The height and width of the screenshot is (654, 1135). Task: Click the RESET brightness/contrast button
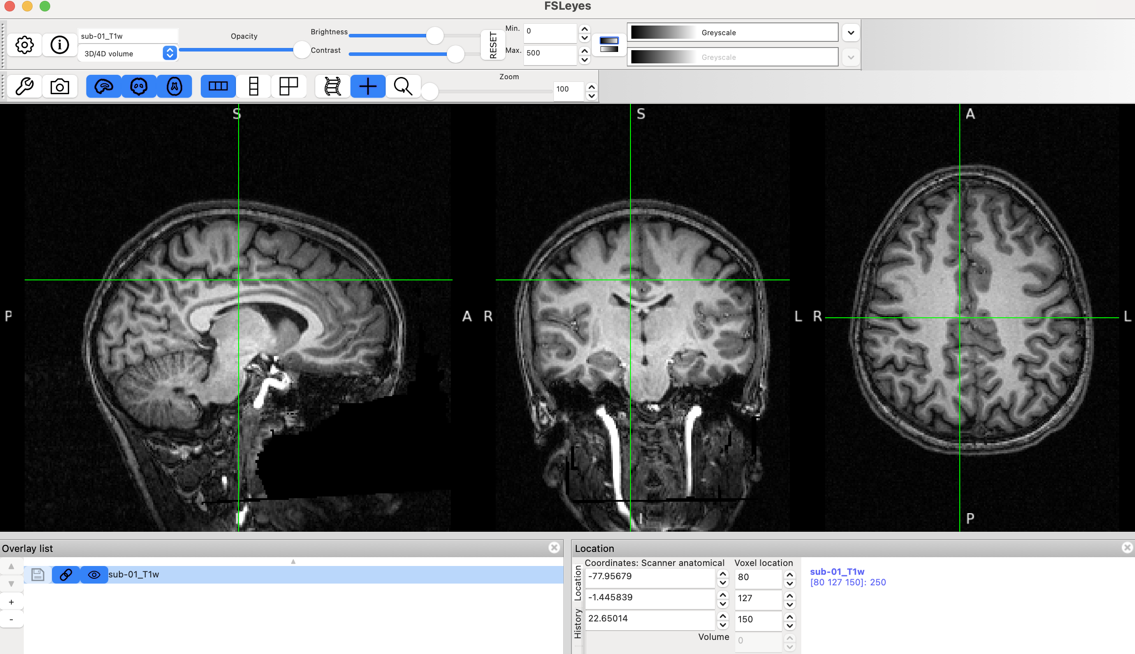tap(493, 45)
